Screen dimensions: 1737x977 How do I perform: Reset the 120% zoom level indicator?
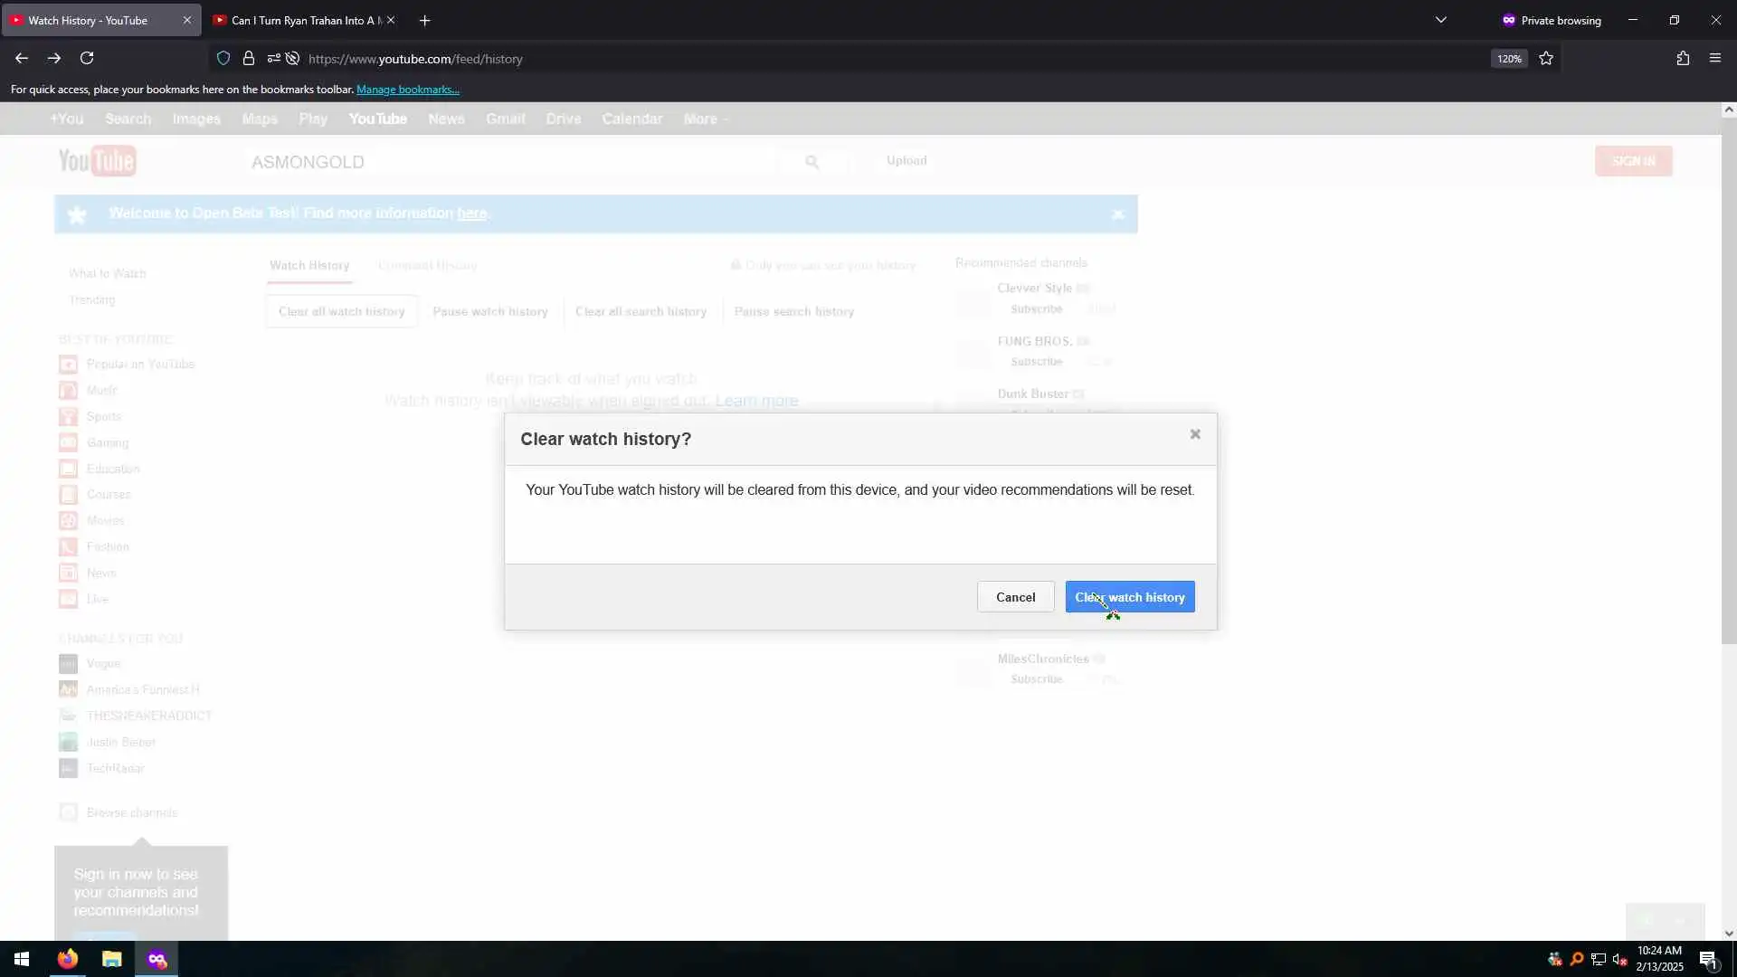(x=1508, y=59)
